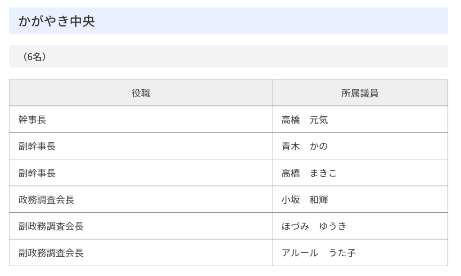Click the surname ほづみ

point(295,226)
